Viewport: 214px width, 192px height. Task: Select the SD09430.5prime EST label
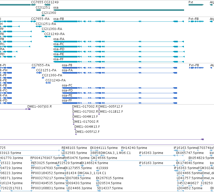pyautogui.click(x=78, y=183)
